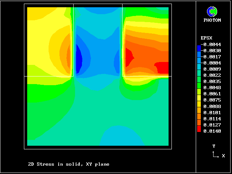Click the PHOTON logo icon
This screenshot has height=174, width=232.
pyautogui.click(x=212, y=12)
